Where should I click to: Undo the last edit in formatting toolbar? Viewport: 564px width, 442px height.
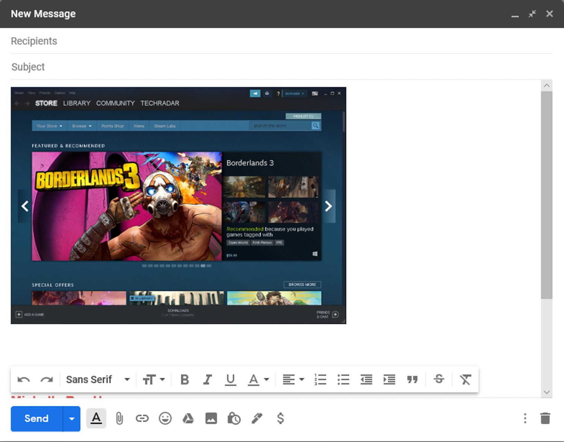point(24,380)
